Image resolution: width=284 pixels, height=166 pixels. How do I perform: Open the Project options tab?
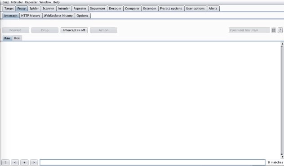pyautogui.click(x=171, y=9)
